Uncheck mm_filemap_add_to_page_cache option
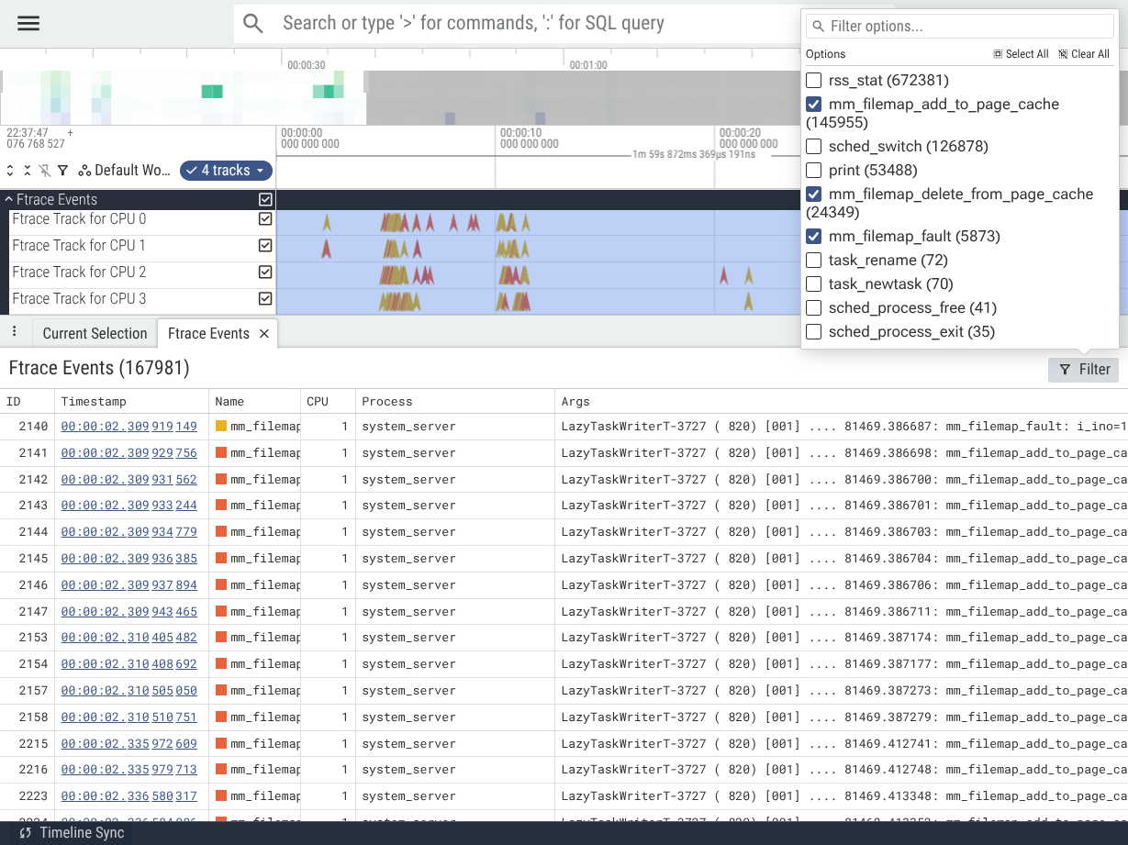The width and height of the screenshot is (1128, 845). [813, 104]
